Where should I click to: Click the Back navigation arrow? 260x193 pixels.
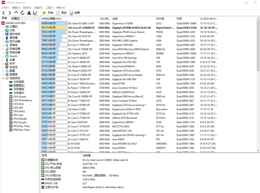point(4,13)
